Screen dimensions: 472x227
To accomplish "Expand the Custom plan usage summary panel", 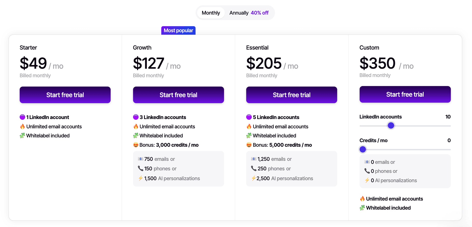I will click(x=405, y=171).
